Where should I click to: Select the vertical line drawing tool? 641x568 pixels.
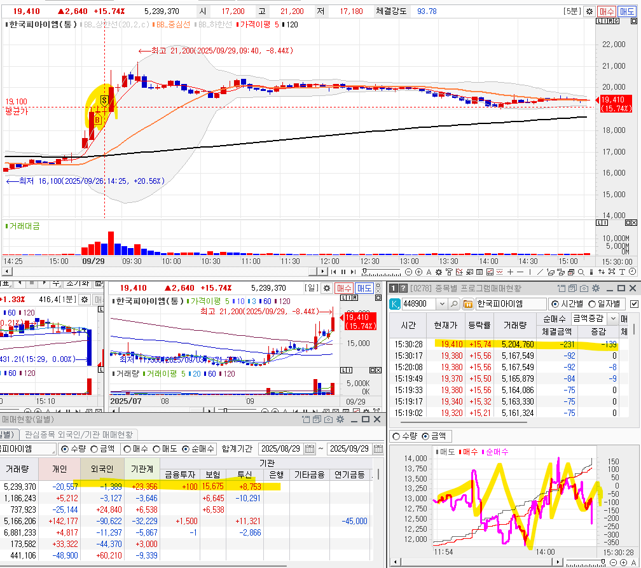pyautogui.click(x=530, y=272)
